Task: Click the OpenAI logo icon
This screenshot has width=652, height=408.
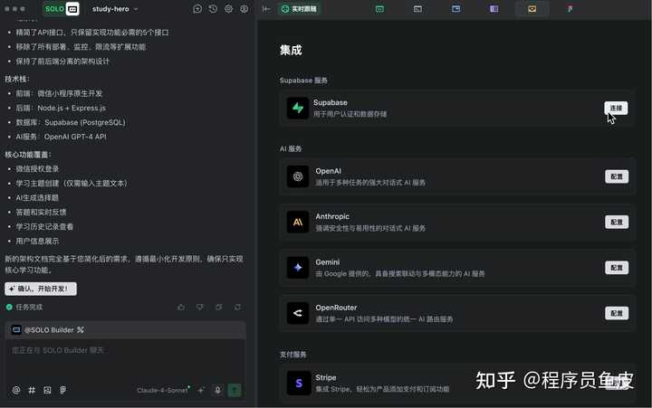Action: (x=298, y=176)
